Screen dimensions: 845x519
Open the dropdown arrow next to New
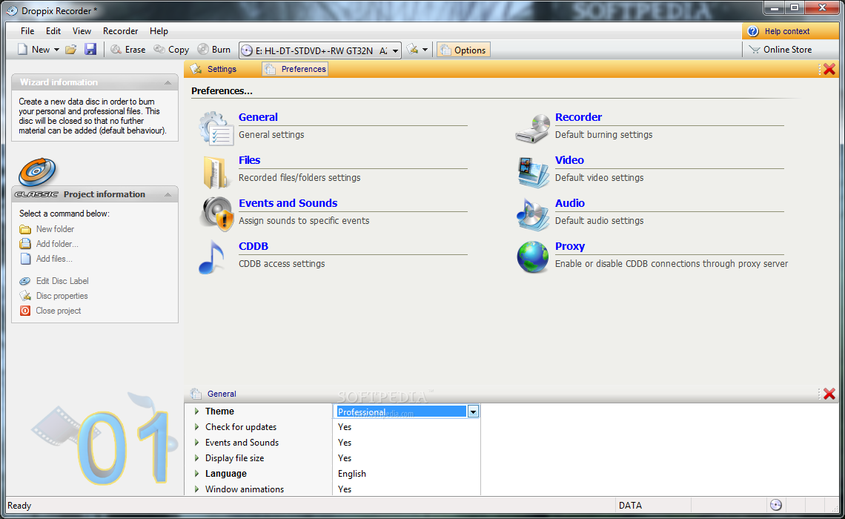(x=56, y=50)
